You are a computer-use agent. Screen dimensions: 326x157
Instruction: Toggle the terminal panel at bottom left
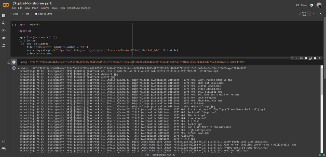click(x=4, y=149)
